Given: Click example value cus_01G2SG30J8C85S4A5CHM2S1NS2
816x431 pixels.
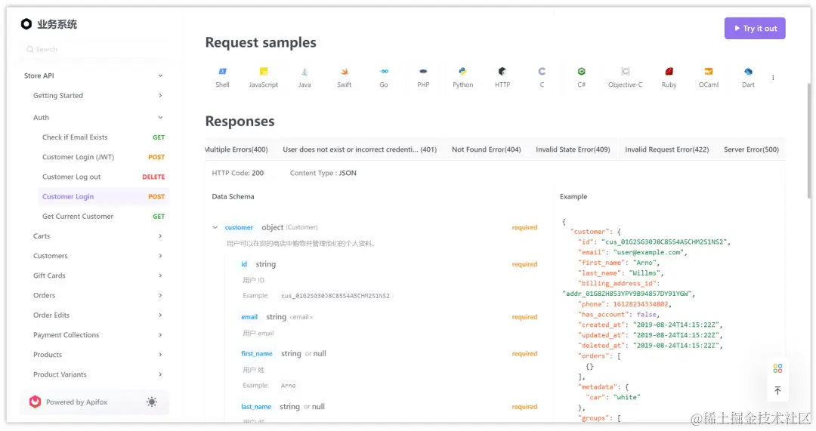Looking at the screenshot, I should (x=335, y=296).
